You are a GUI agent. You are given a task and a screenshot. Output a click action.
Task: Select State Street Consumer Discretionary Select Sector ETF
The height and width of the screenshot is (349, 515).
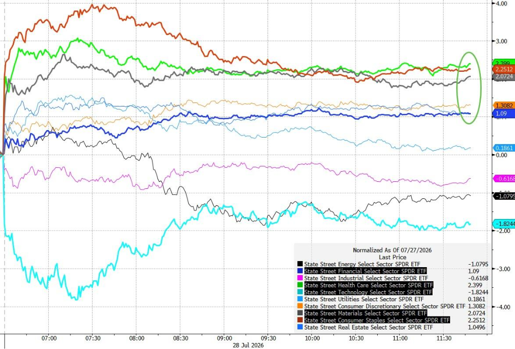coord(385,306)
